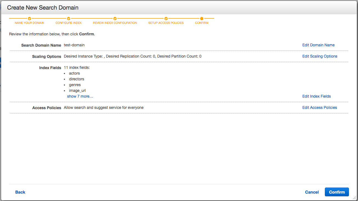Screen dimensions: 358x201
Task: Click the image_url index field entry
Action: (x=77, y=90)
